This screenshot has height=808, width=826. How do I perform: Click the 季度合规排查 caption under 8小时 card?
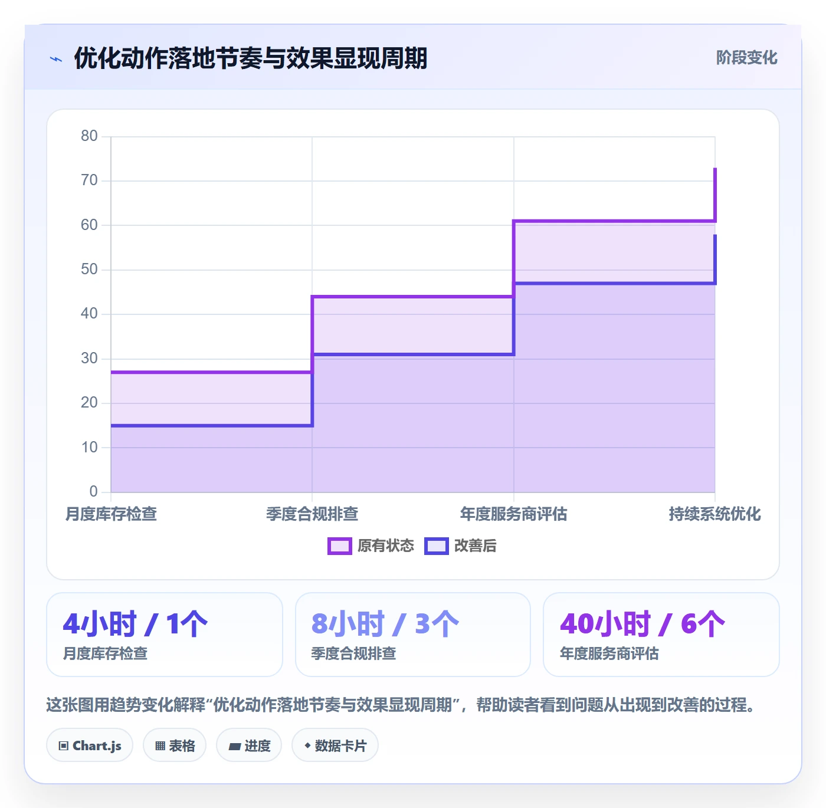tap(353, 653)
